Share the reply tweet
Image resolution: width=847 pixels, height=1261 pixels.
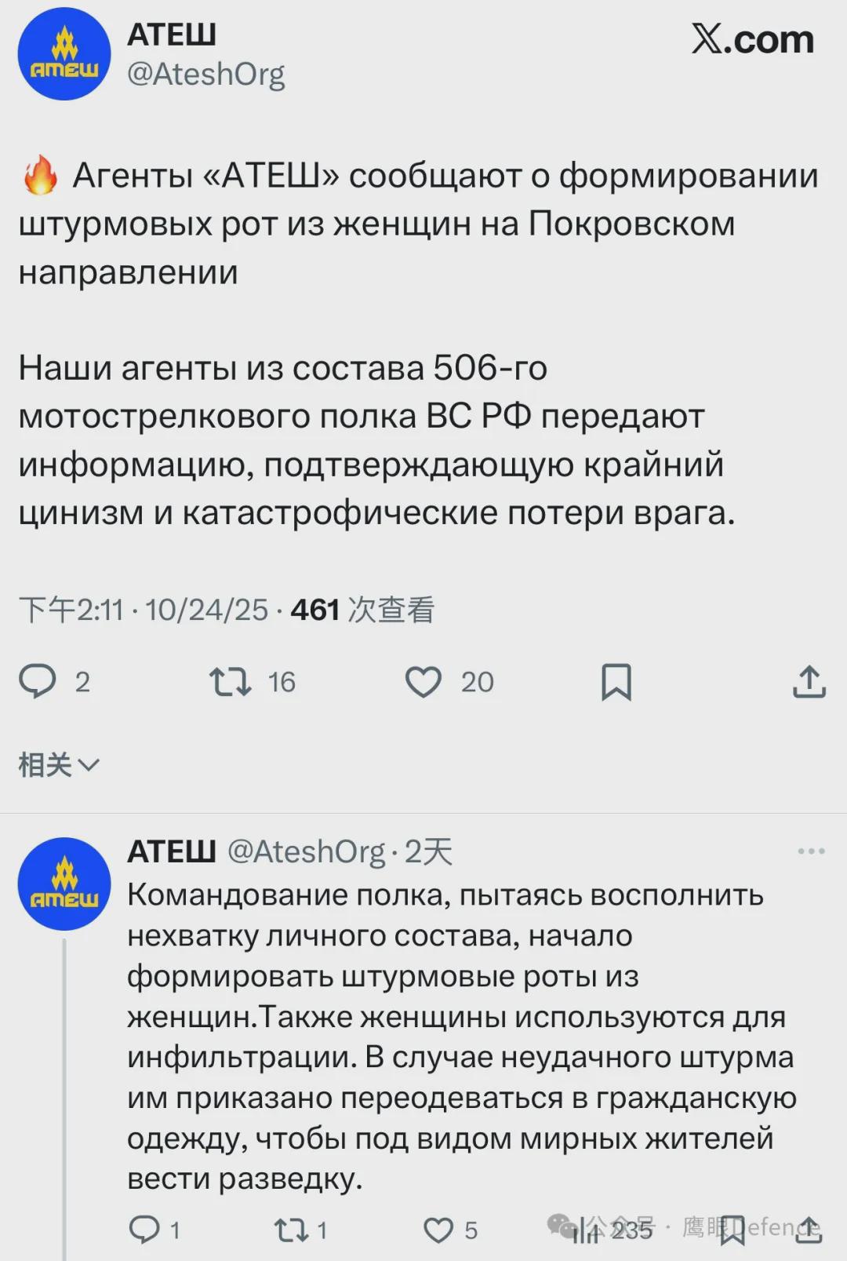[808, 1229]
